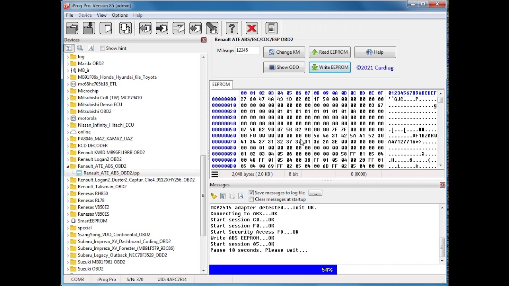Collapse the Renault_ATE_ABS_OBD2 folder

pyautogui.click(x=68, y=166)
